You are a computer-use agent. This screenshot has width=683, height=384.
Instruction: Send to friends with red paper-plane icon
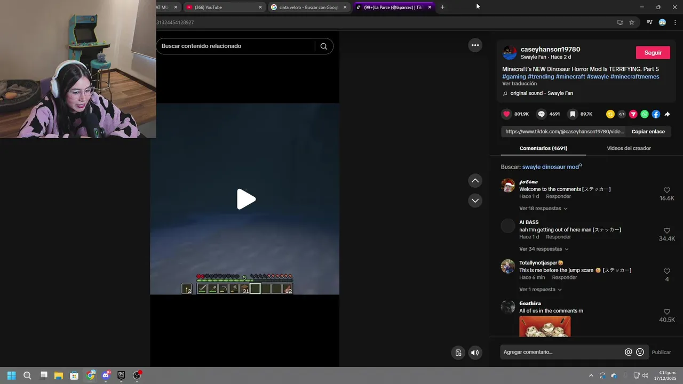[x=633, y=114]
